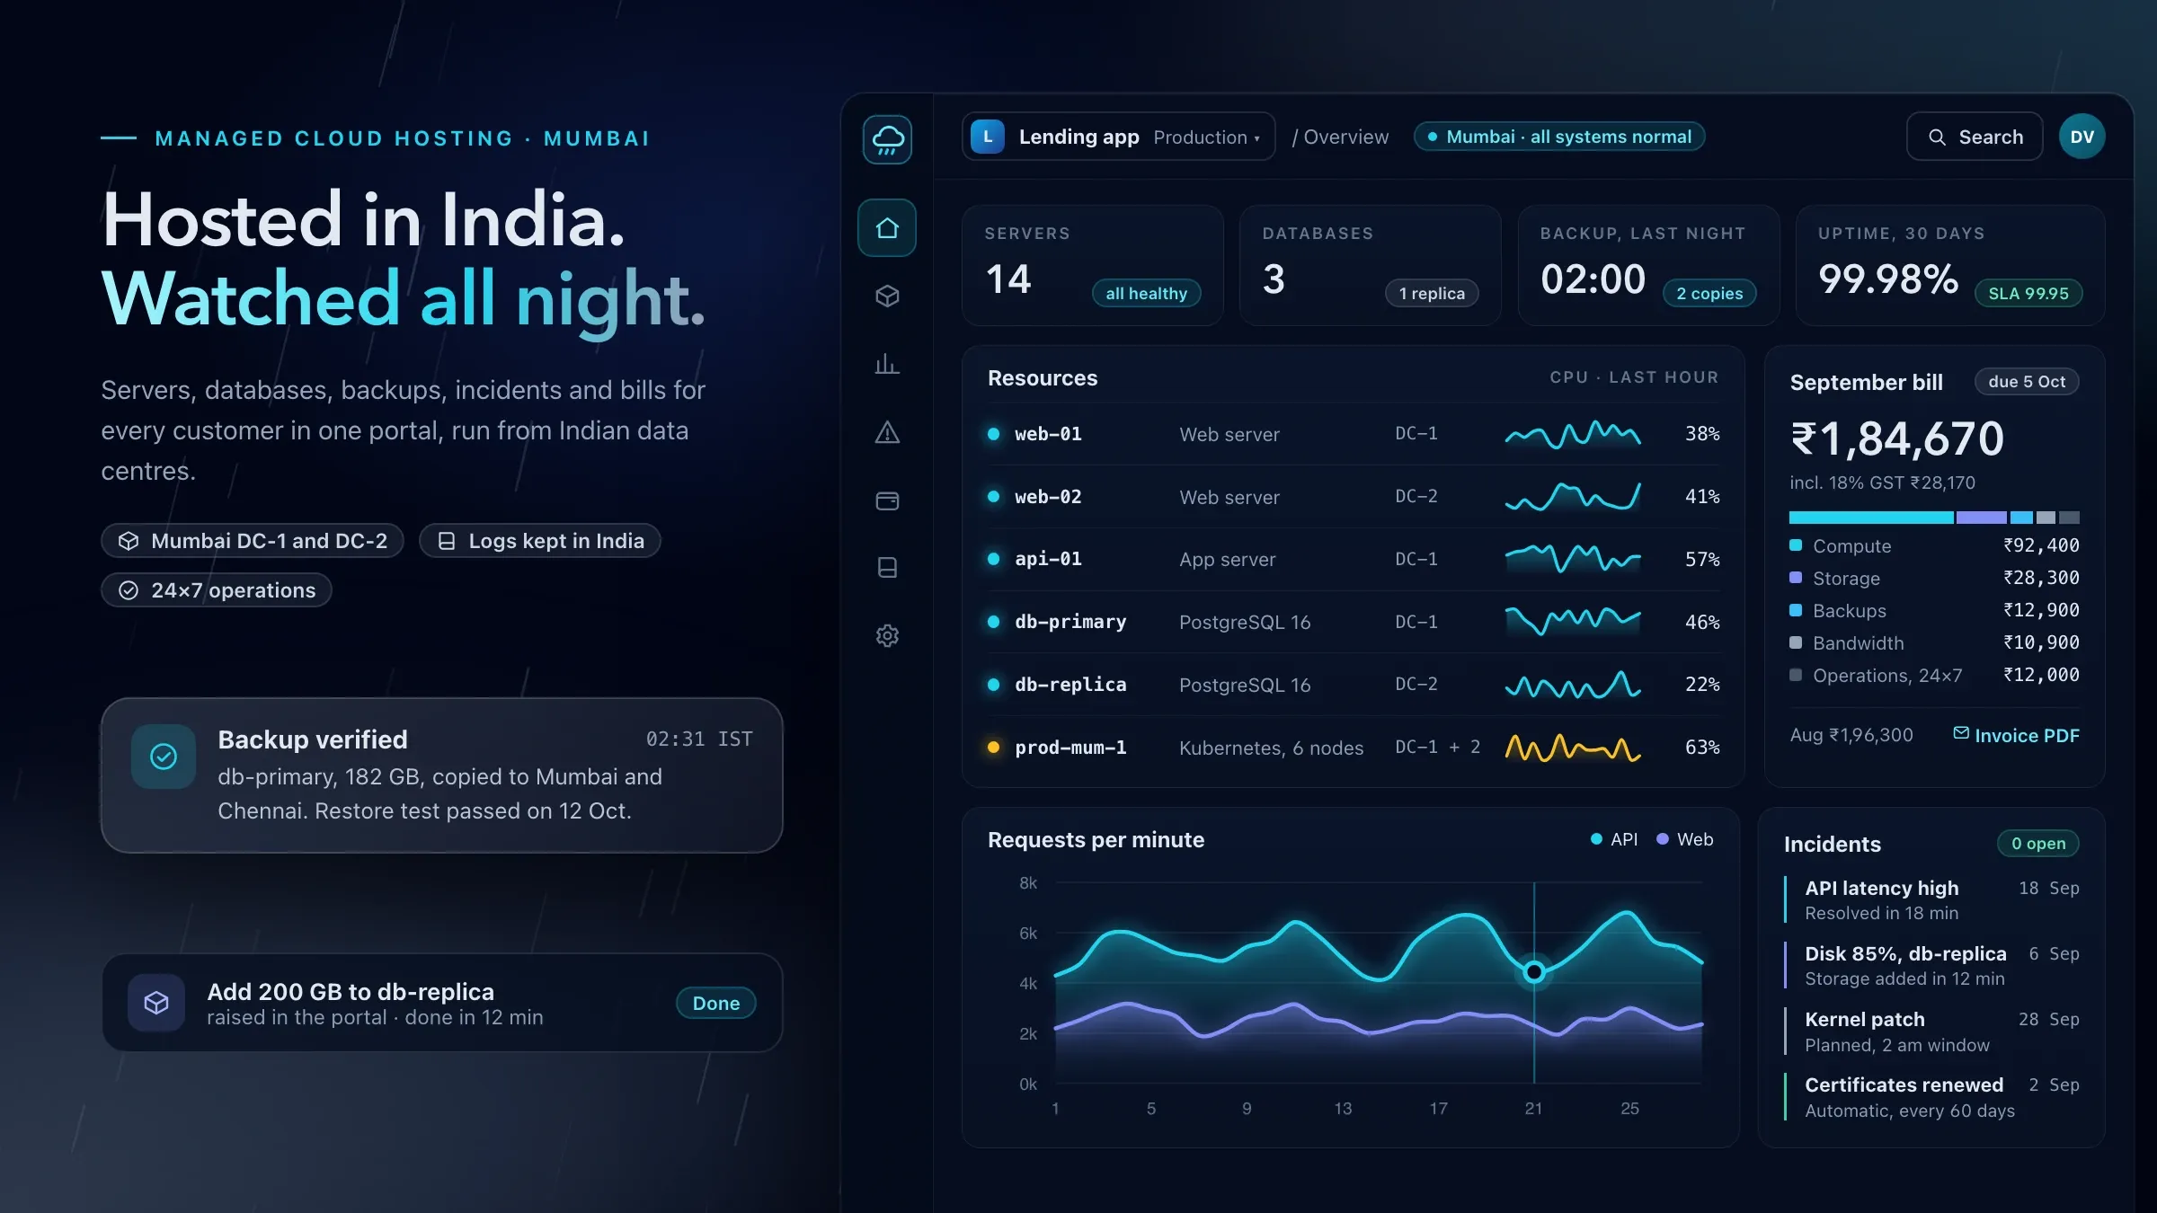The height and width of the screenshot is (1213, 2157).
Task: Select the web-01 resource row
Action: click(x=1353, y=434)
